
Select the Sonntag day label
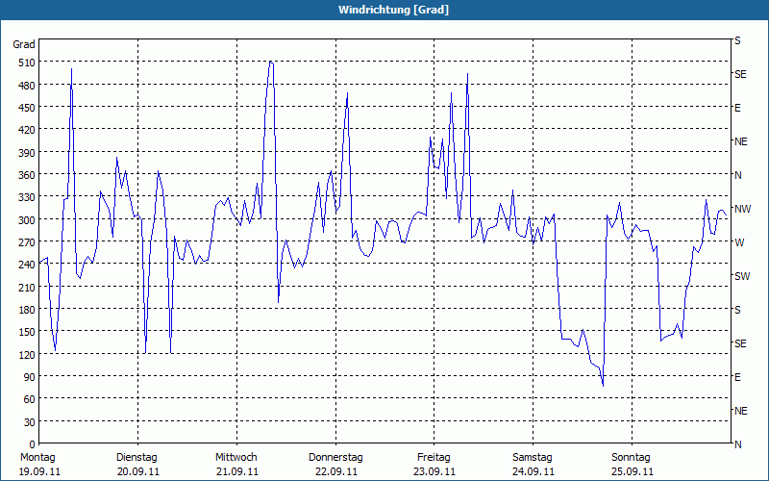[631, 458]
